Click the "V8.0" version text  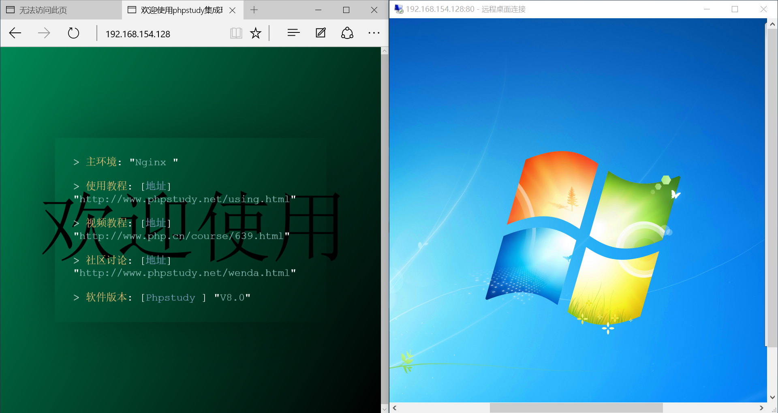pos(232,298)
